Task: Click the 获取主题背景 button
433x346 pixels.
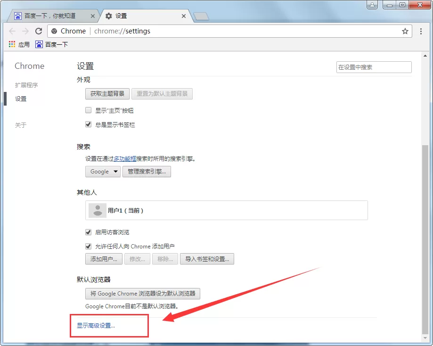Action: pyautogui.click(x=107, y=94)
